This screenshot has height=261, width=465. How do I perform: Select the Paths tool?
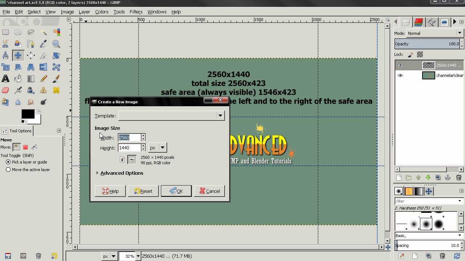pos(31,44)
